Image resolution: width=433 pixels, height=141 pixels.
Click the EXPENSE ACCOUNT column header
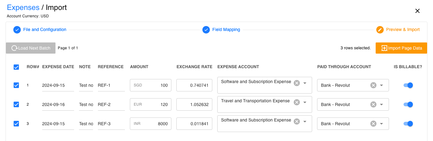(x=238, y=67)
